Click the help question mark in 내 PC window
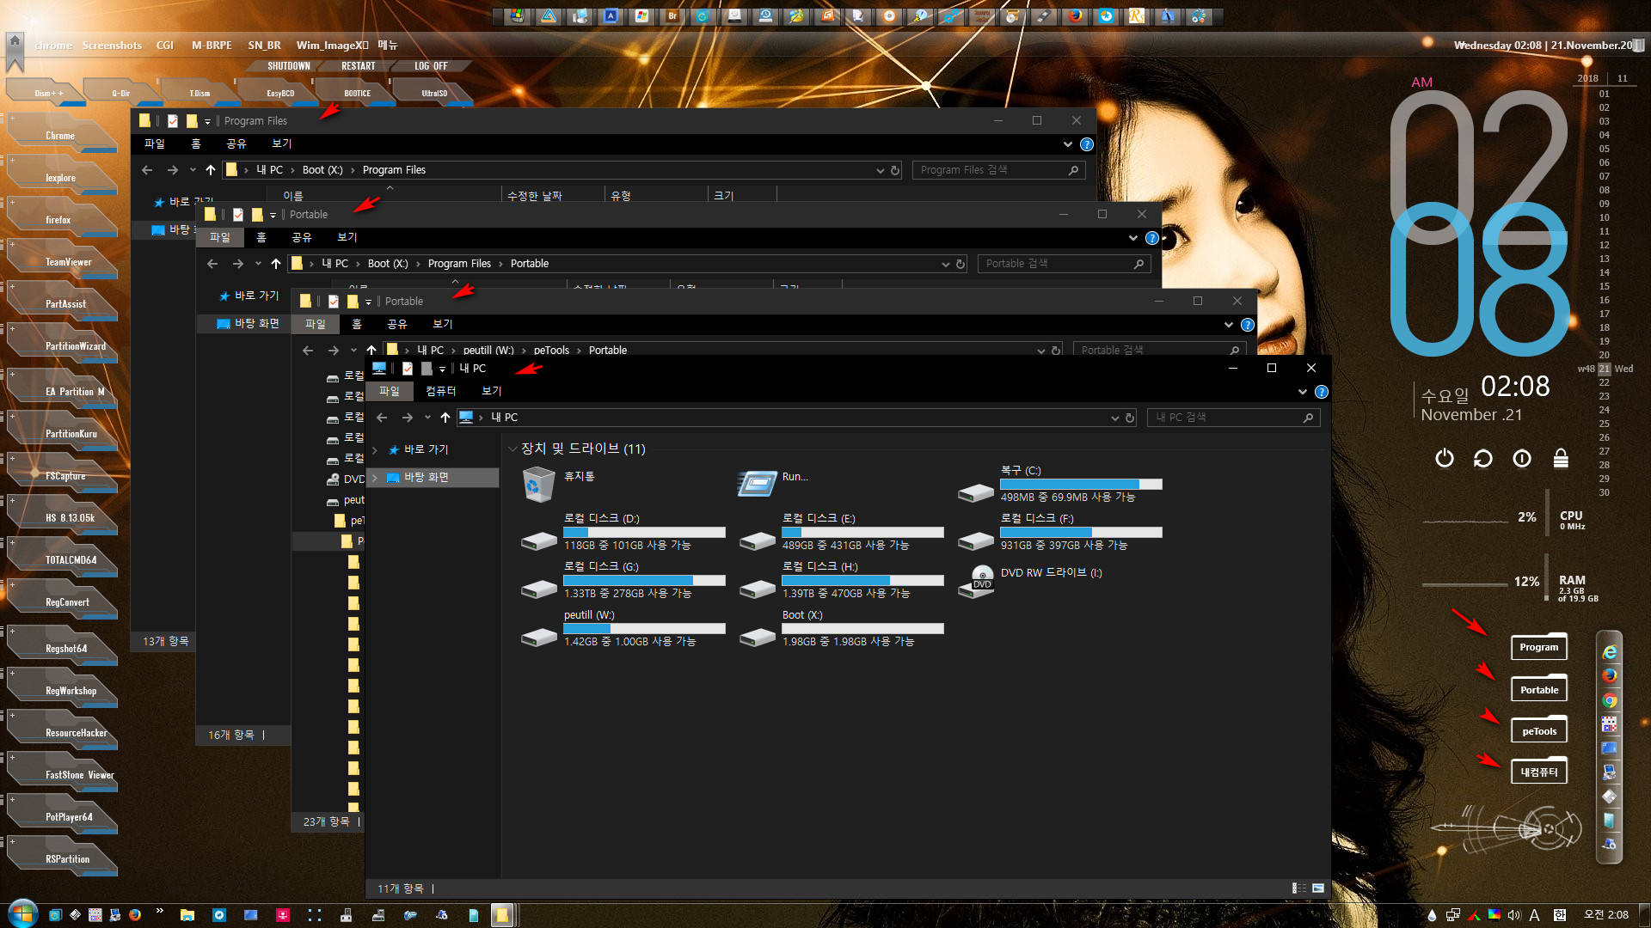This screenshot has height=928, width=1651. pos(1322,392)
